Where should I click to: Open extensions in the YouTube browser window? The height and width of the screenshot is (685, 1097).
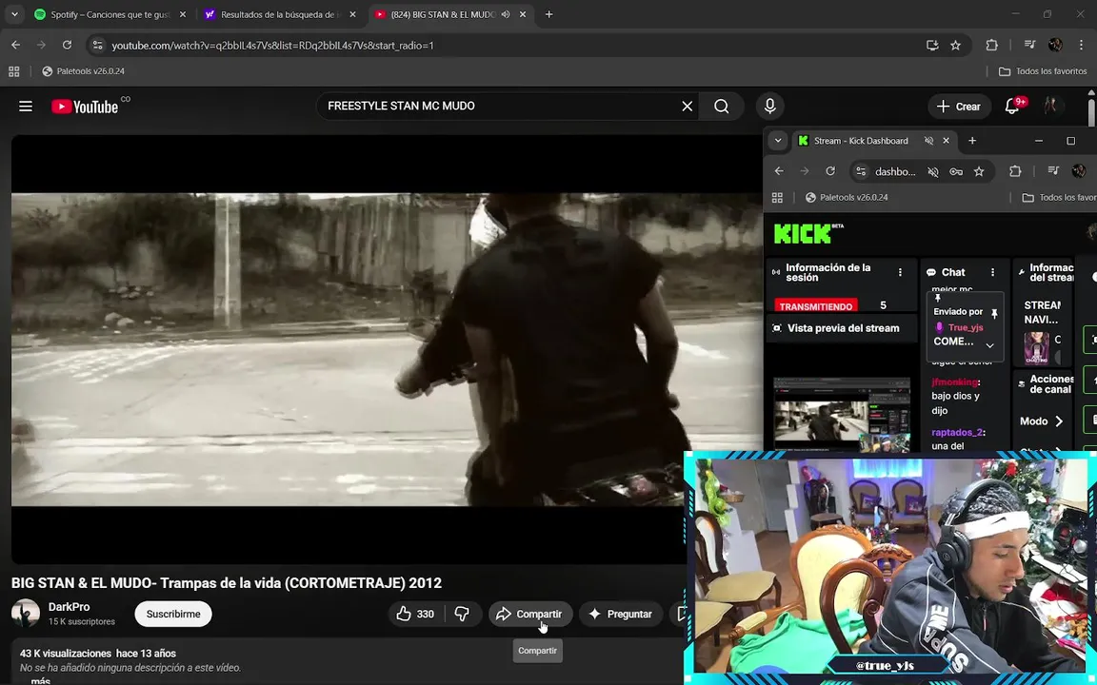point(991,45)
